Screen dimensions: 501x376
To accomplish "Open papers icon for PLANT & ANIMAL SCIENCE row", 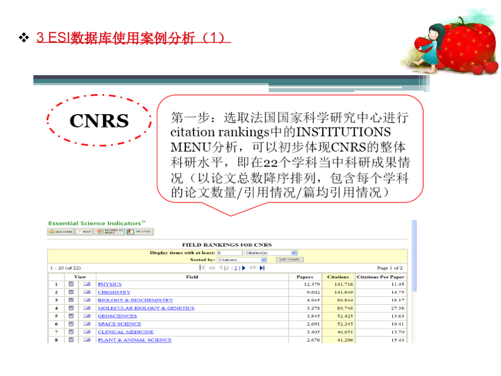I will click(x=71, y=340).
